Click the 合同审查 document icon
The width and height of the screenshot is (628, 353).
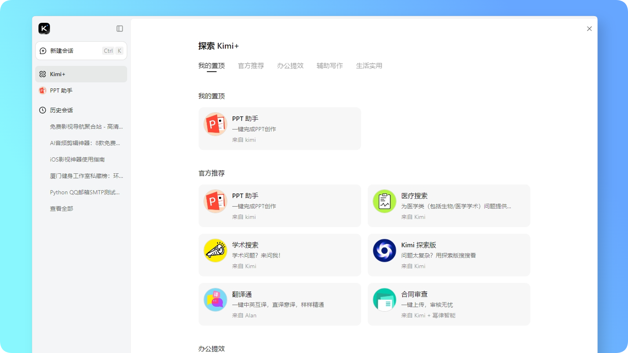(385, 300)
